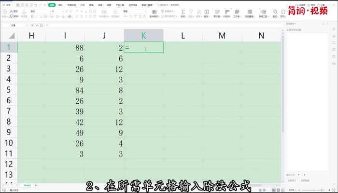Select column K header
Screen dimensions: 338x193
[143, 35]
